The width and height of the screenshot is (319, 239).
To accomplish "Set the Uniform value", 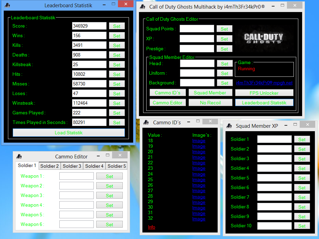I will (225, 73).
